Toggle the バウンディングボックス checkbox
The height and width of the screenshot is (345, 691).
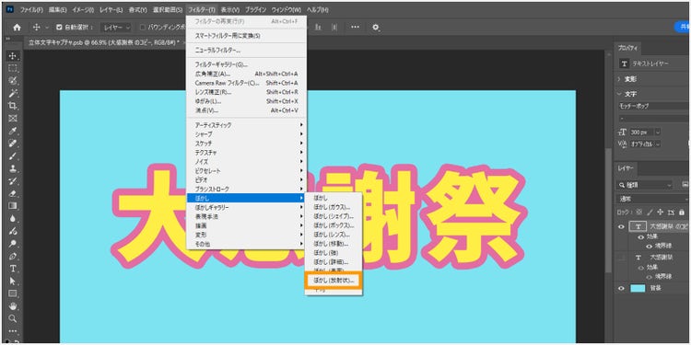[142, 28]
